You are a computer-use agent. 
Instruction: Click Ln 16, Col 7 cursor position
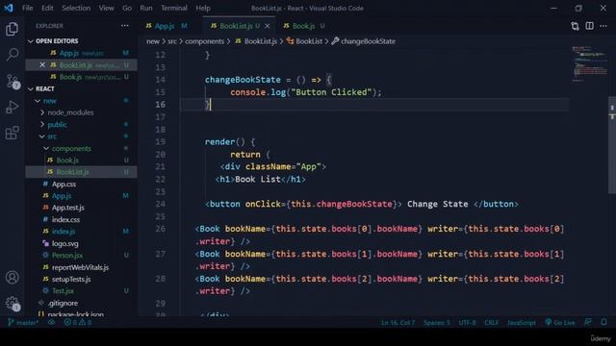[x=398, y=323]
